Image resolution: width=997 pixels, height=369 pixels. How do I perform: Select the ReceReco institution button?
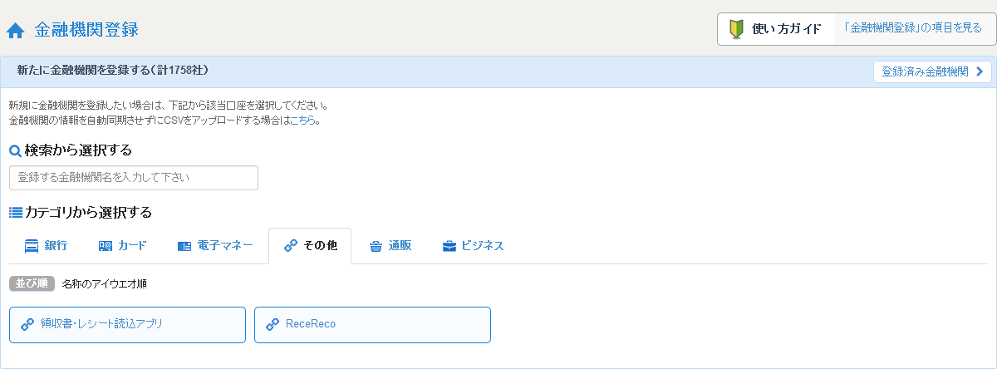tap(372, 325)
